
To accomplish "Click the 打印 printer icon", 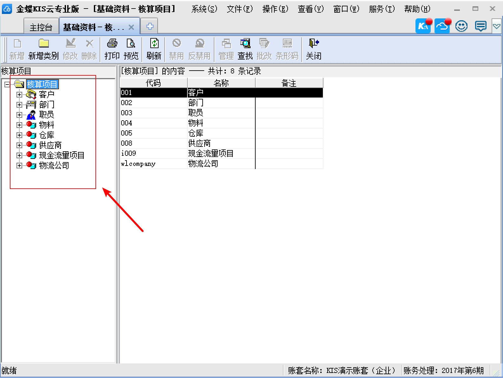I will coord(112,43).
